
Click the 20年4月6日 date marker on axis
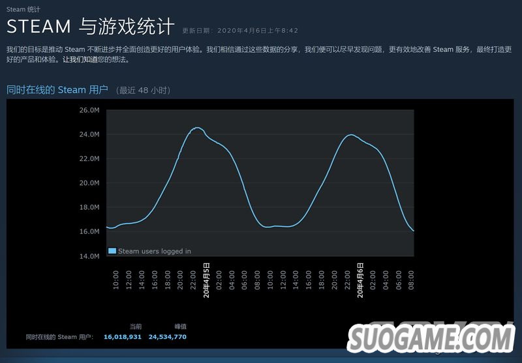click(x=360, y=280)
